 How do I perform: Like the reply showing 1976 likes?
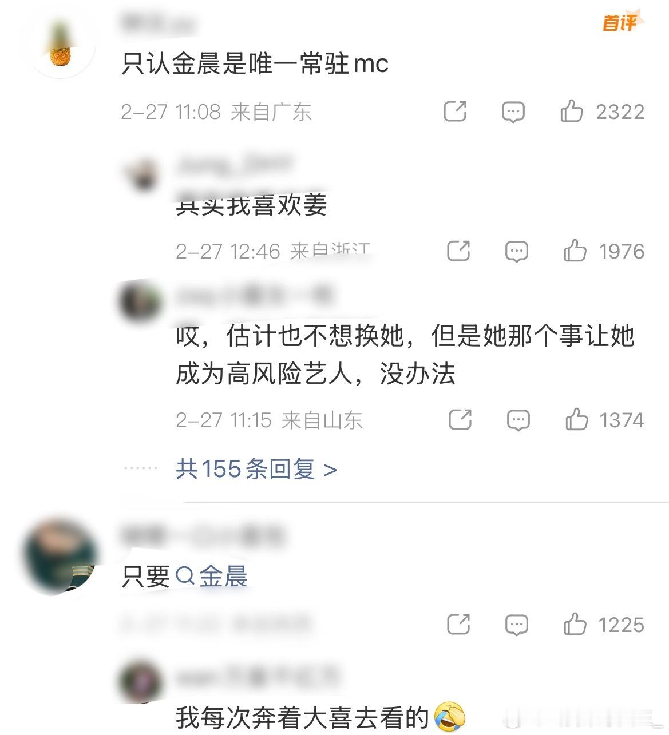point(604,251)
